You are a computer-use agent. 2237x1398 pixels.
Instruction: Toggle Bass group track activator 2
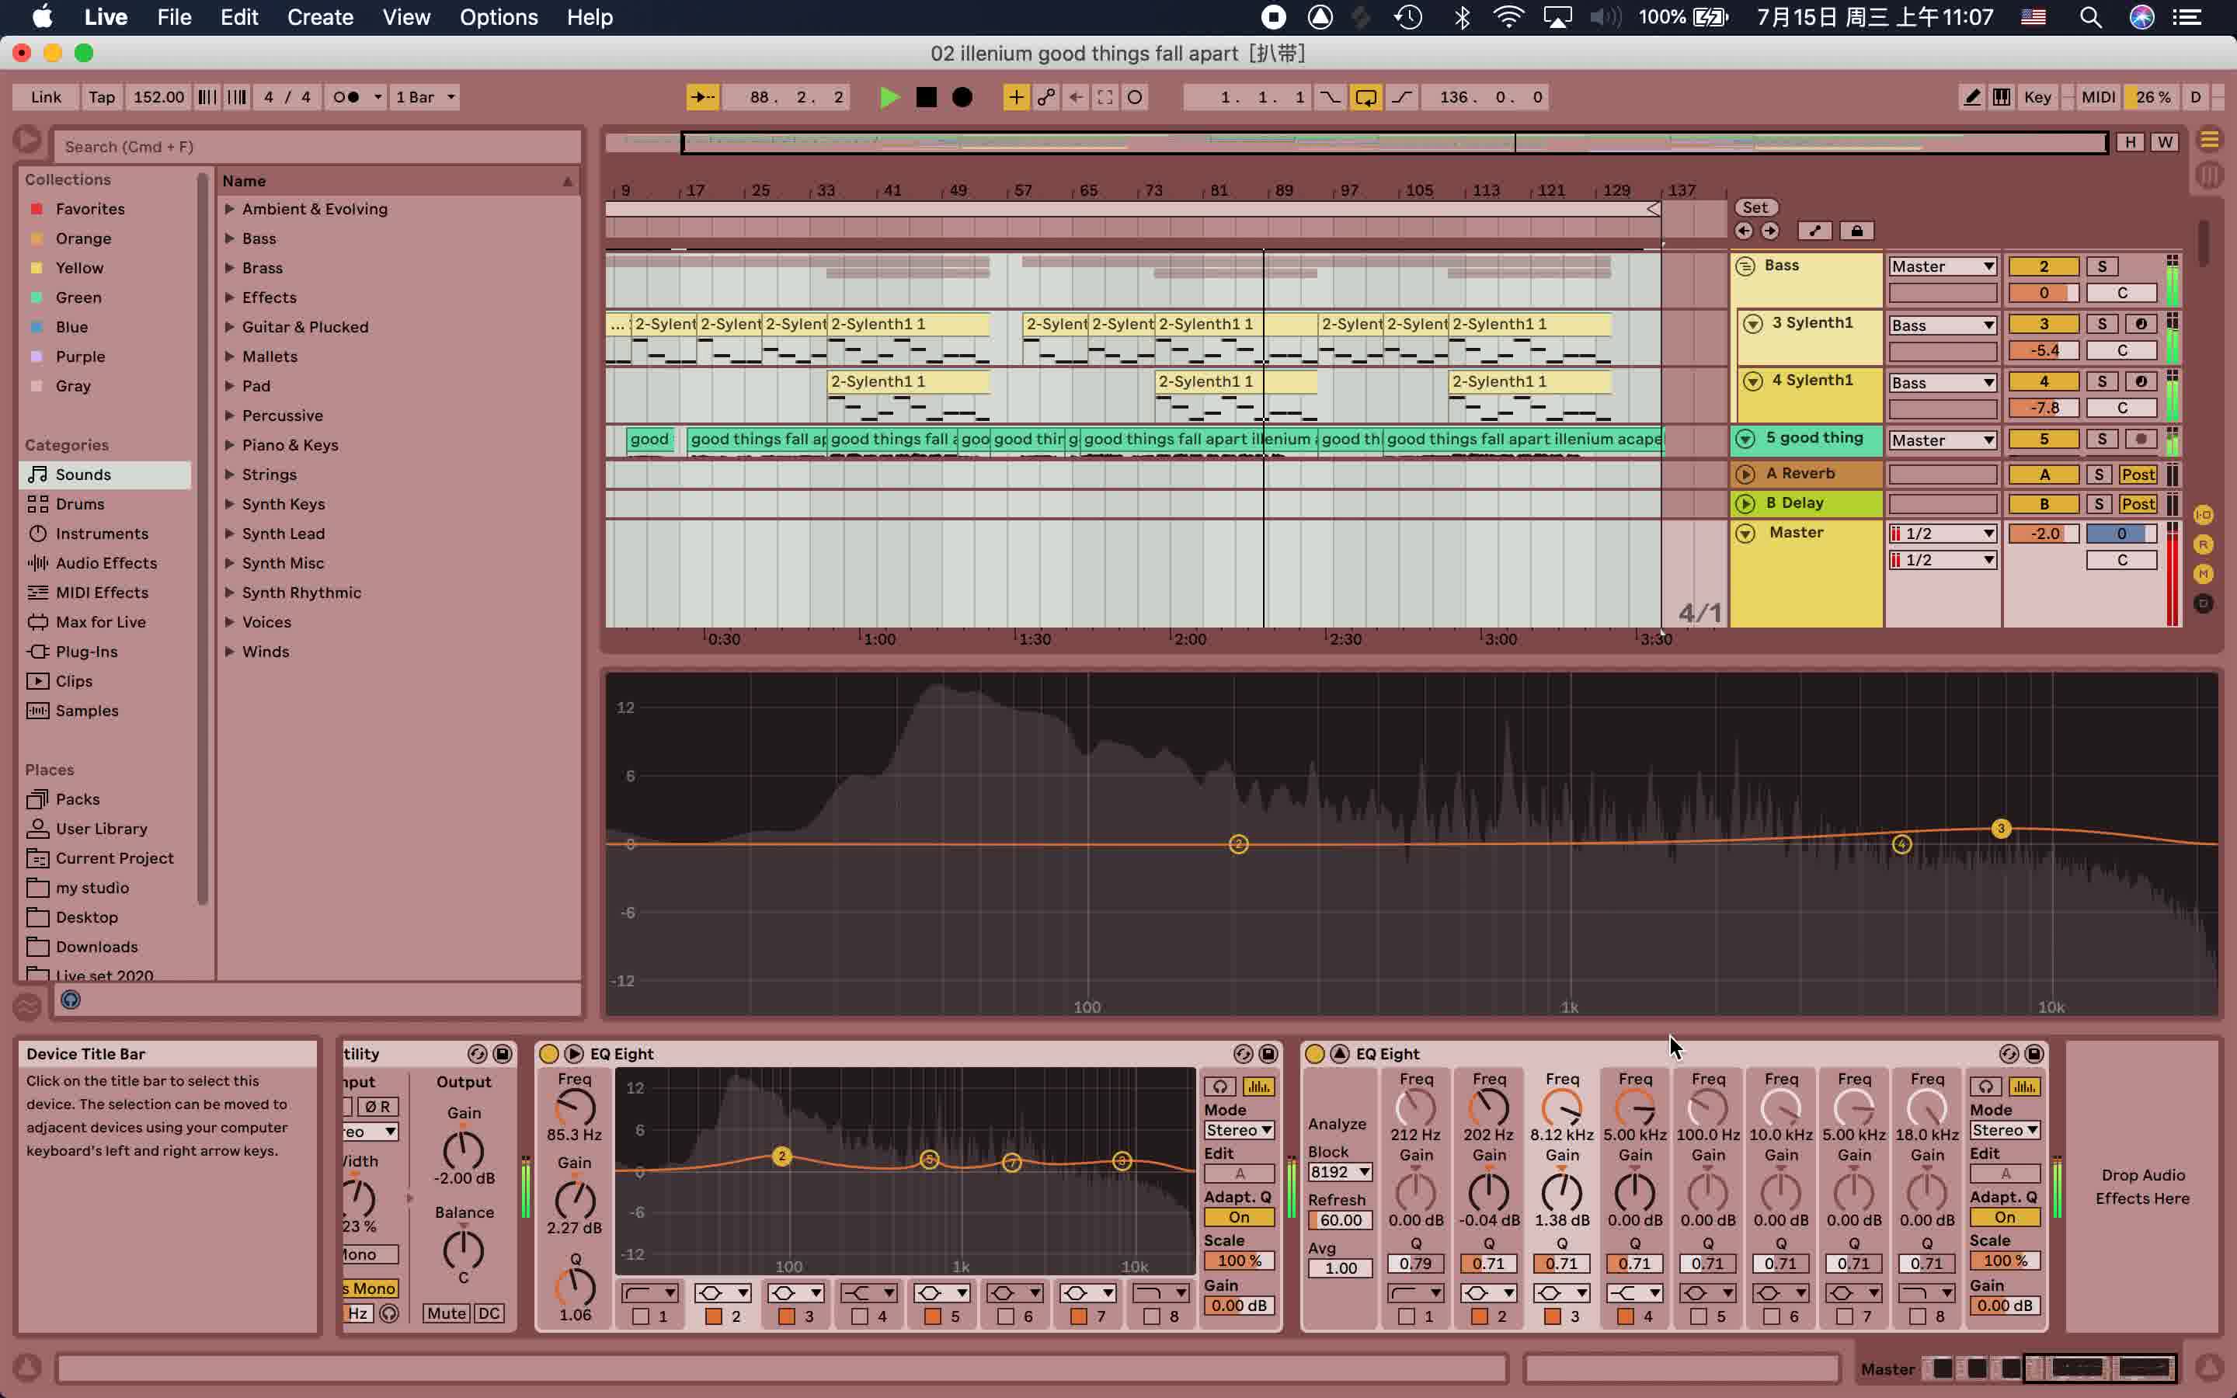coord(2043,266)
